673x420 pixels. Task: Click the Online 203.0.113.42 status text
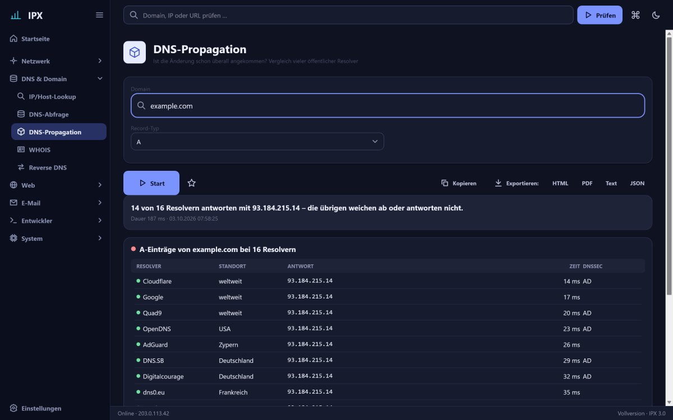coord(144,413)
